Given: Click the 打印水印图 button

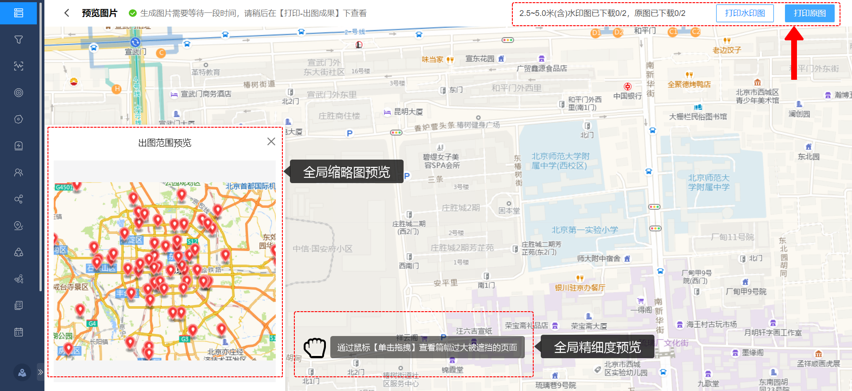Looking at the screenshot, I should [x=745, y=13].
